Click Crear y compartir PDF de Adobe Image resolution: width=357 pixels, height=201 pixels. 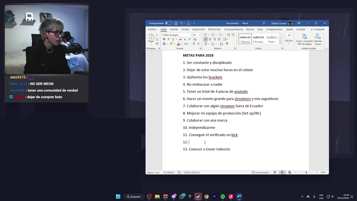point(305,39)
